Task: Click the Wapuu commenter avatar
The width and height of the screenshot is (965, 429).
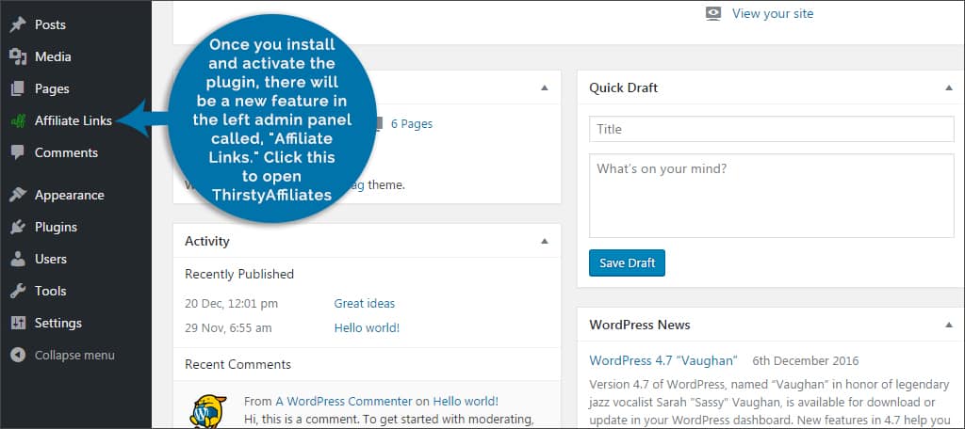Action: tap(208, 410)
